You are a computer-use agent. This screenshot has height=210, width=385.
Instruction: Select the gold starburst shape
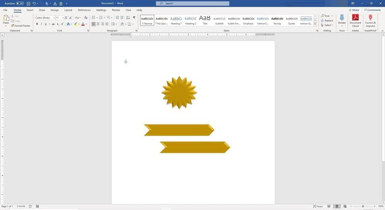179,93
